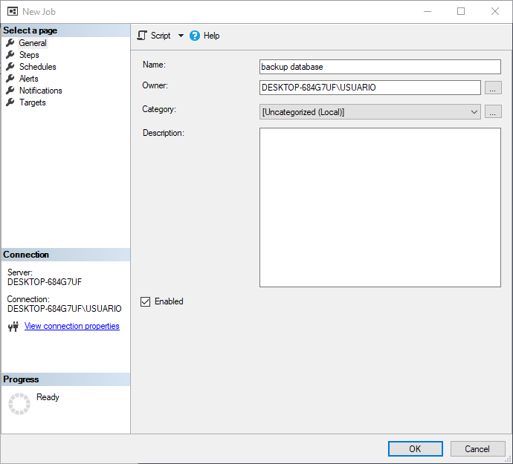Click the wrench icon beside Steps
Viewport: 513px width, 464px height.
(10, 55)
